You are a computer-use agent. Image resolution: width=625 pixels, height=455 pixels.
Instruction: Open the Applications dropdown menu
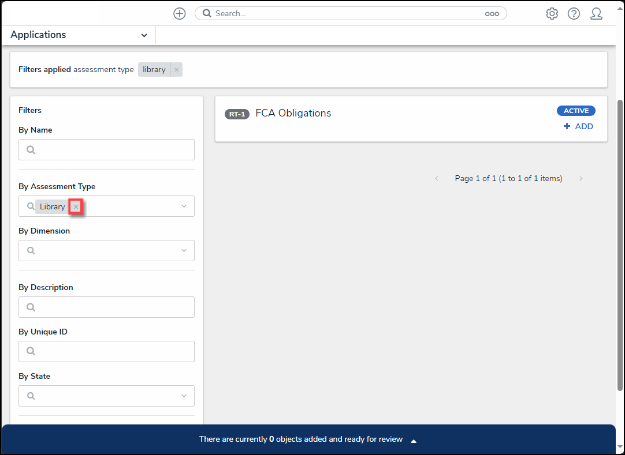pos(144,35)
